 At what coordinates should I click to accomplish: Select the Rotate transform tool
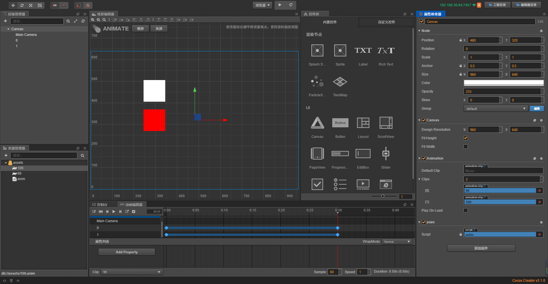coord(22,5)
